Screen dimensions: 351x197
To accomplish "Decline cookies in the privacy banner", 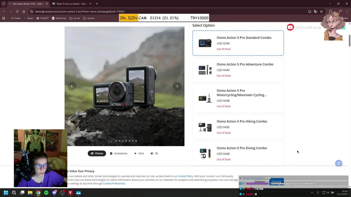I will tap(260, 182).
